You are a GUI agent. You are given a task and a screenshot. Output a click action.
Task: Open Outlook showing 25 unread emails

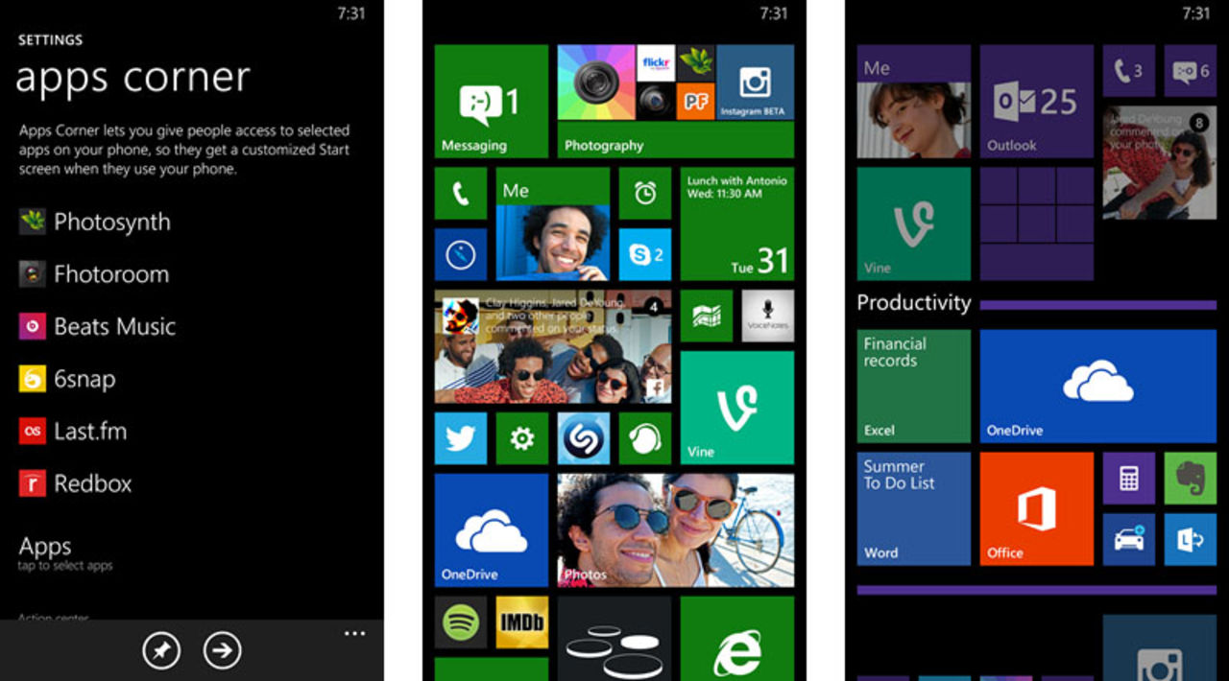(1036, 101)
